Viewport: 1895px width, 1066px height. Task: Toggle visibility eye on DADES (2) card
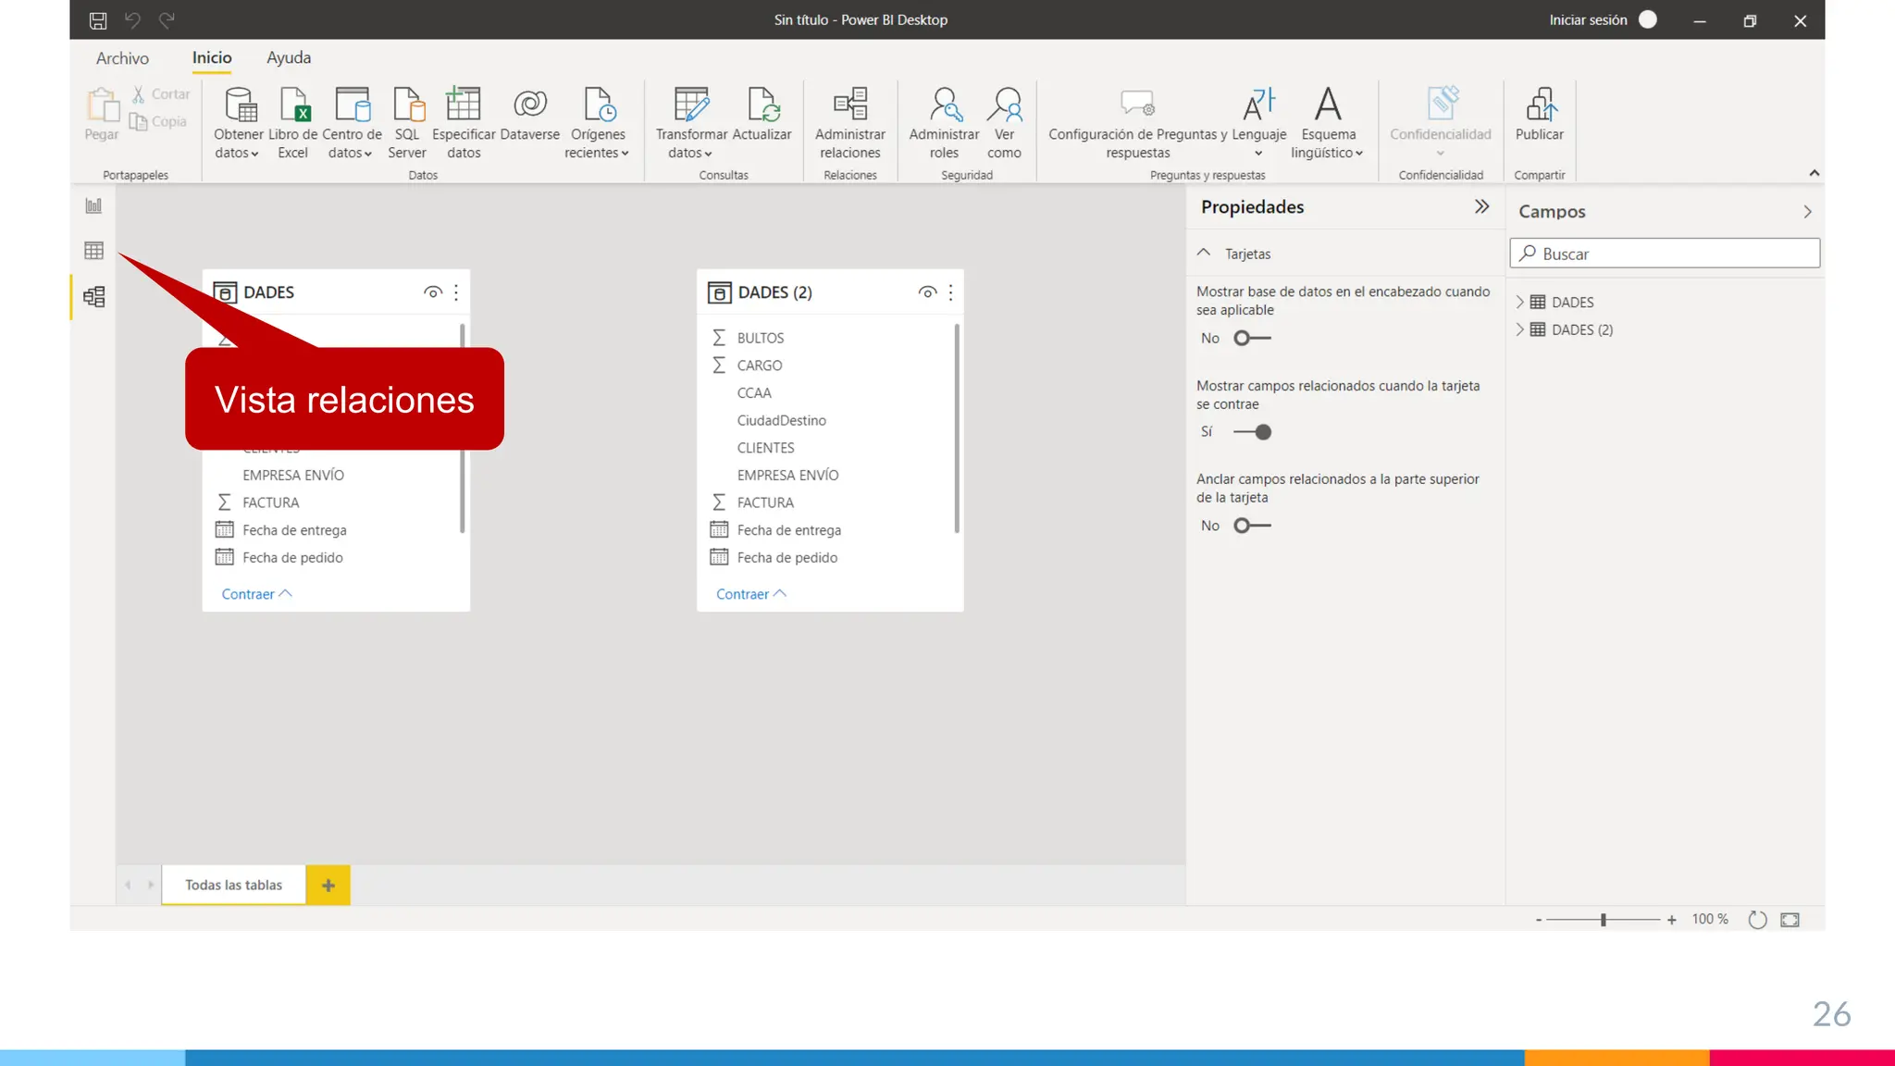tap(926, 292)
